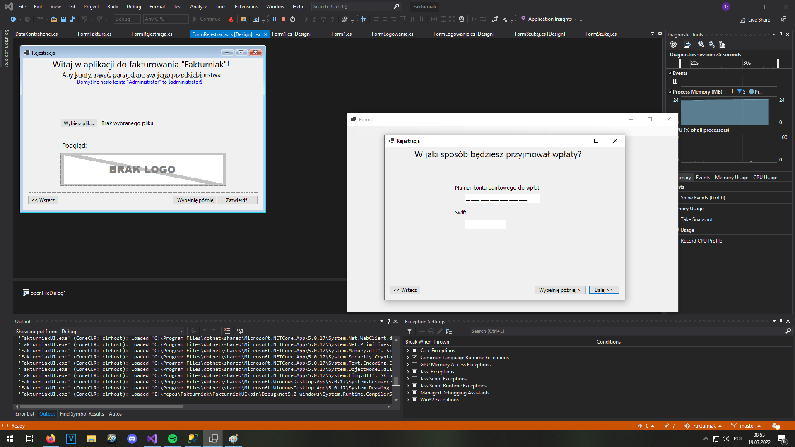Open the Show output from dropdown
This screenshot has height=447, width=795.
[122, 332]
